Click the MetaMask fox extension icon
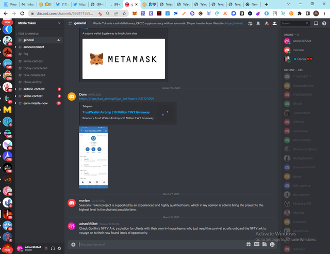The image size is (330, 254). click(x=135, y=13)
